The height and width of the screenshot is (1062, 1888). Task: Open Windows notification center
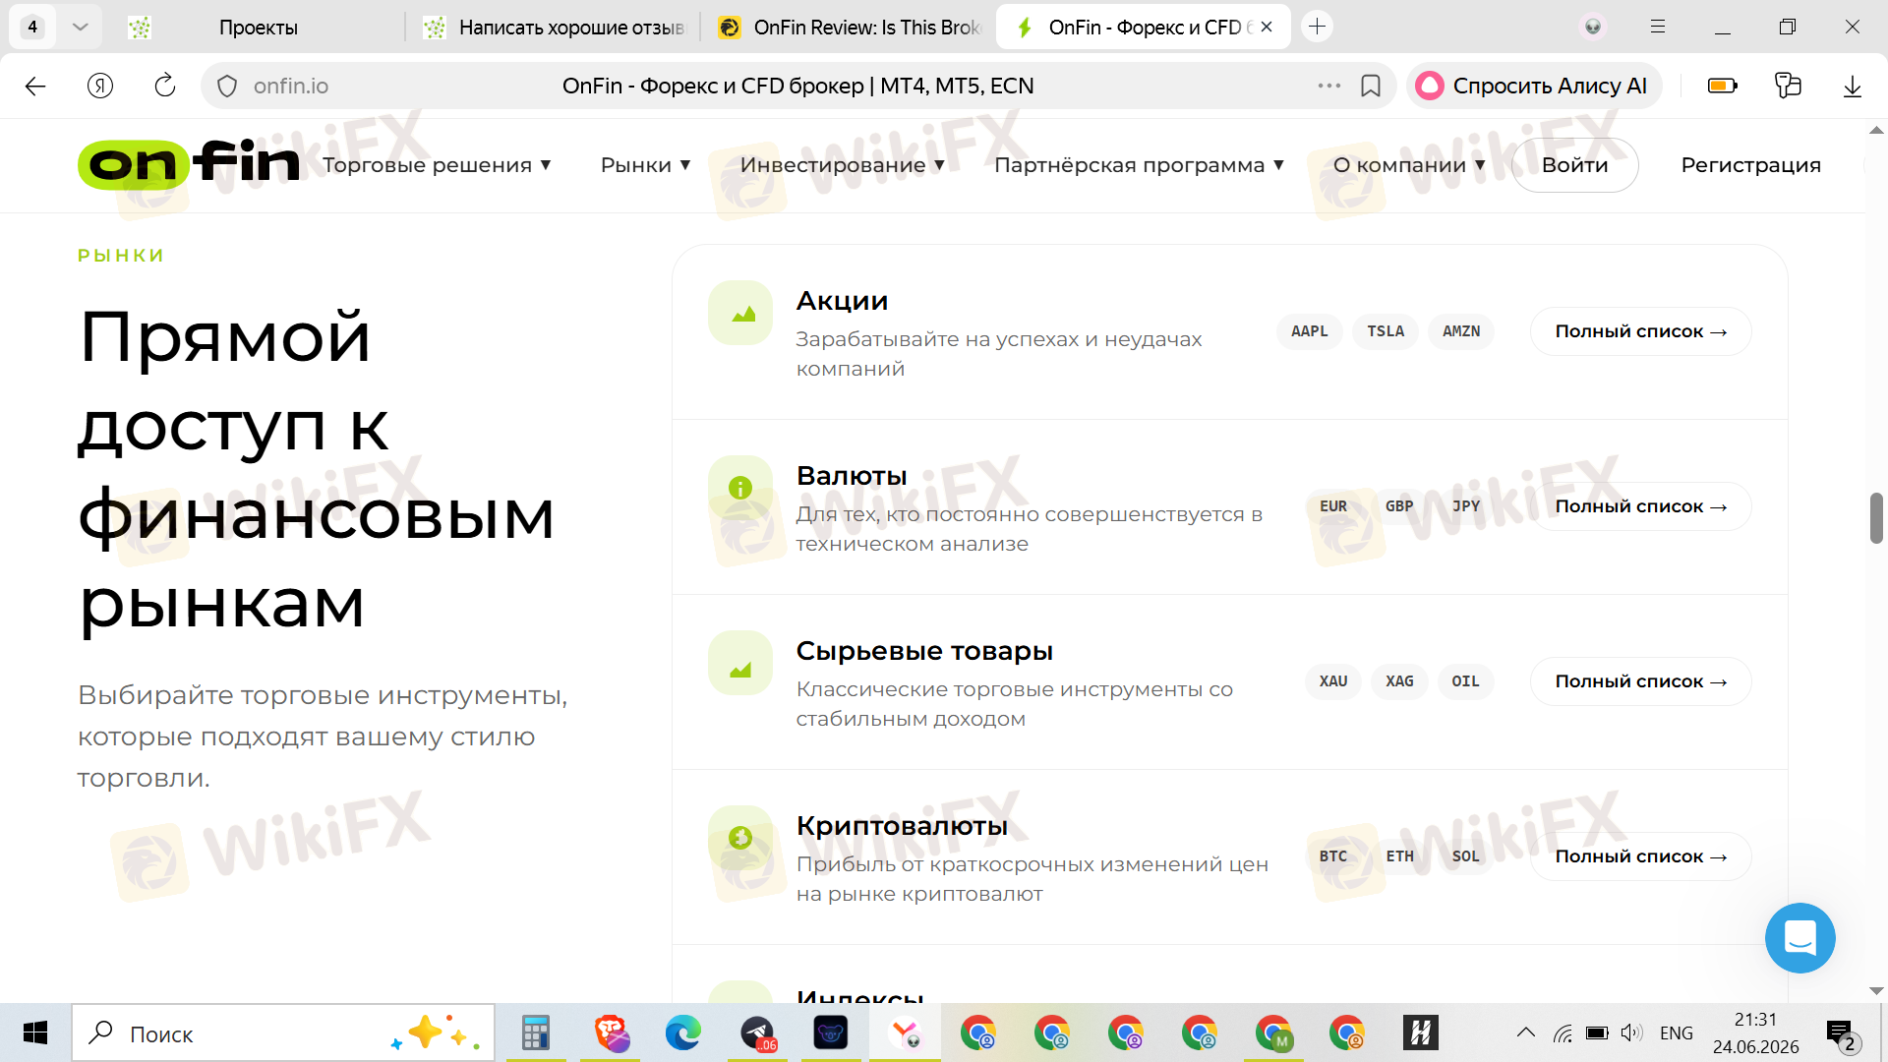pyautogui.click(x=1842, y=1033)
